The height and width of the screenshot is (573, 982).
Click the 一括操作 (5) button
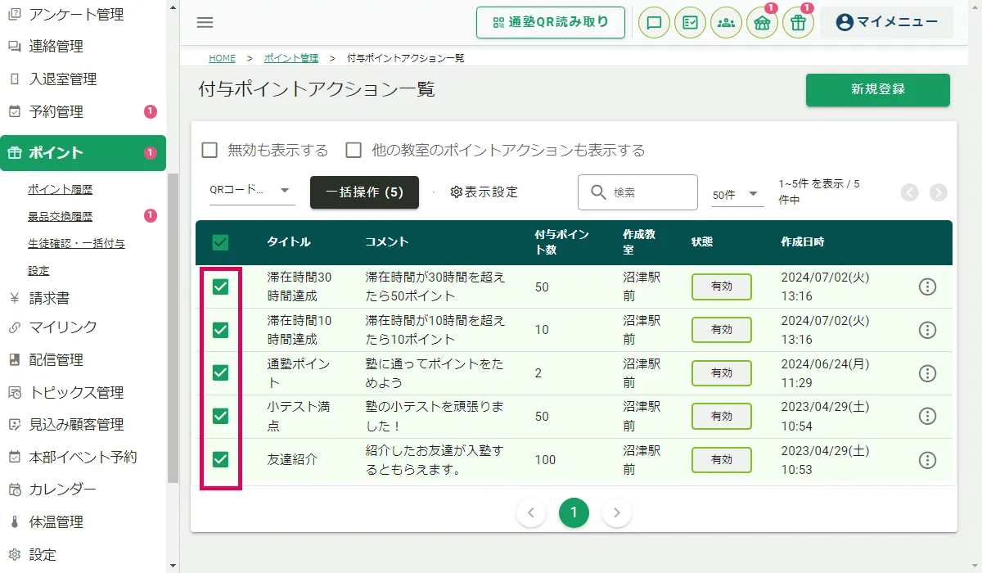point(364,192)
